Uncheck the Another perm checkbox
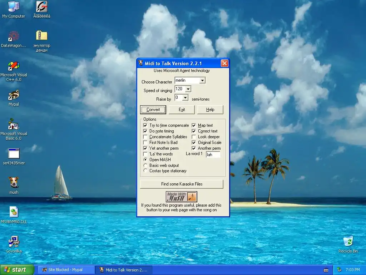 coord(194,148)
